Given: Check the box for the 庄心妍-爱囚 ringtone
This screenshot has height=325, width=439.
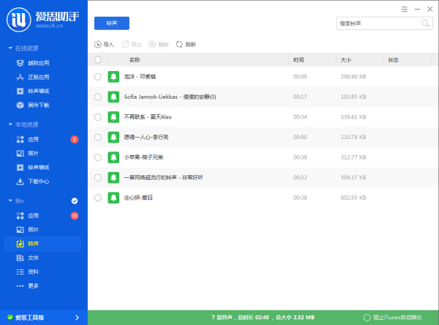Looking at the screenshot, I should point(98,198).
